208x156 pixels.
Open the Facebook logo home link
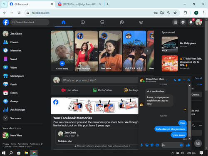tap(6, 22)
